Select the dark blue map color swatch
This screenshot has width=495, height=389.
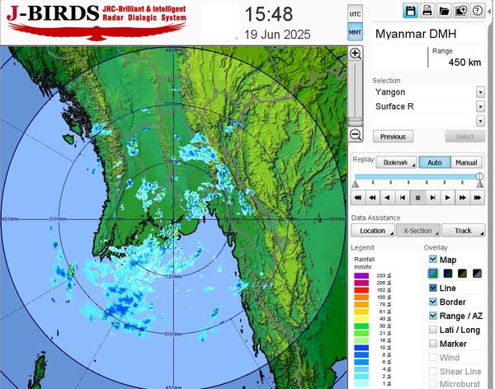pyautogui.click(x=448, y=274)
